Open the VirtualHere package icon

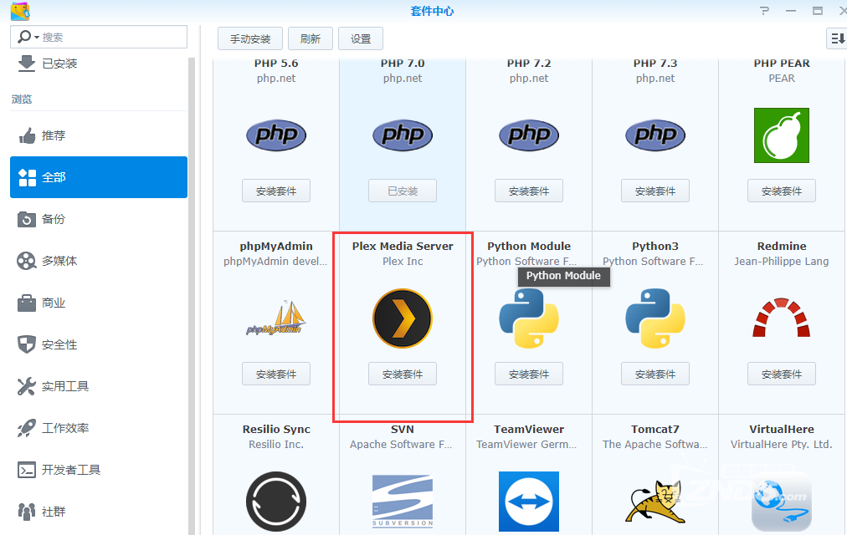(782, 502)
